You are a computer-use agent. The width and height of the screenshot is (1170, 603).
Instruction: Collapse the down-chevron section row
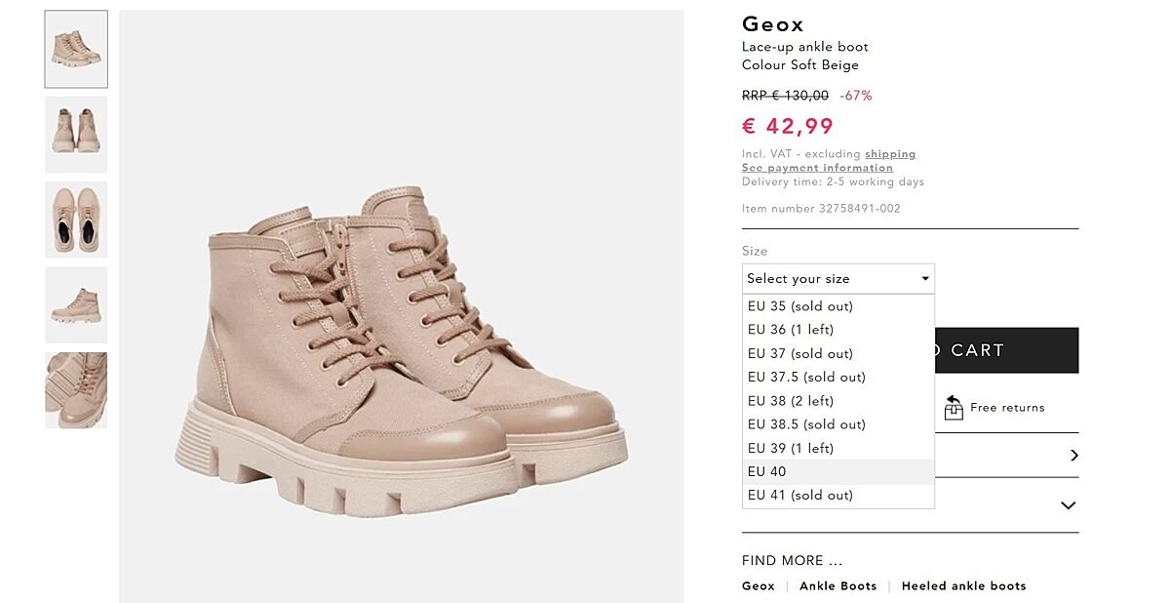[x=1068, y=505]
